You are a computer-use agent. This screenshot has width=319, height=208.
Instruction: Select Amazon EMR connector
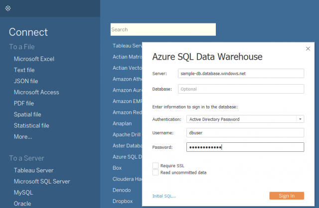(x=128, y=101)
